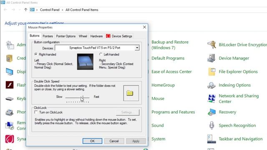Open the Keyboard icon
The width and height of the screenshot is (267, 150).
(x=9, y=99)
